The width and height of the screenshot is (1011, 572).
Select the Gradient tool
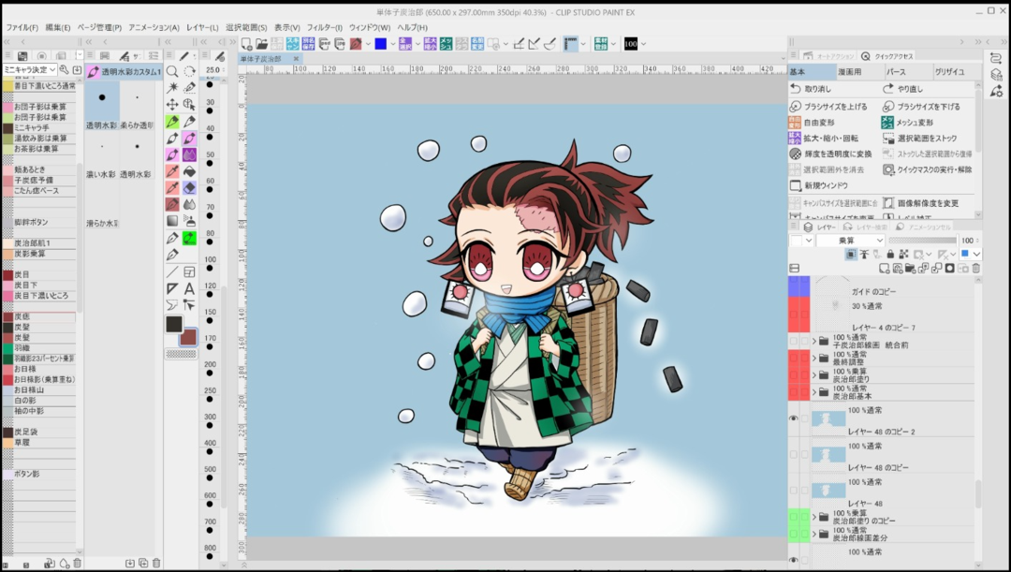[x=172, y=221]
